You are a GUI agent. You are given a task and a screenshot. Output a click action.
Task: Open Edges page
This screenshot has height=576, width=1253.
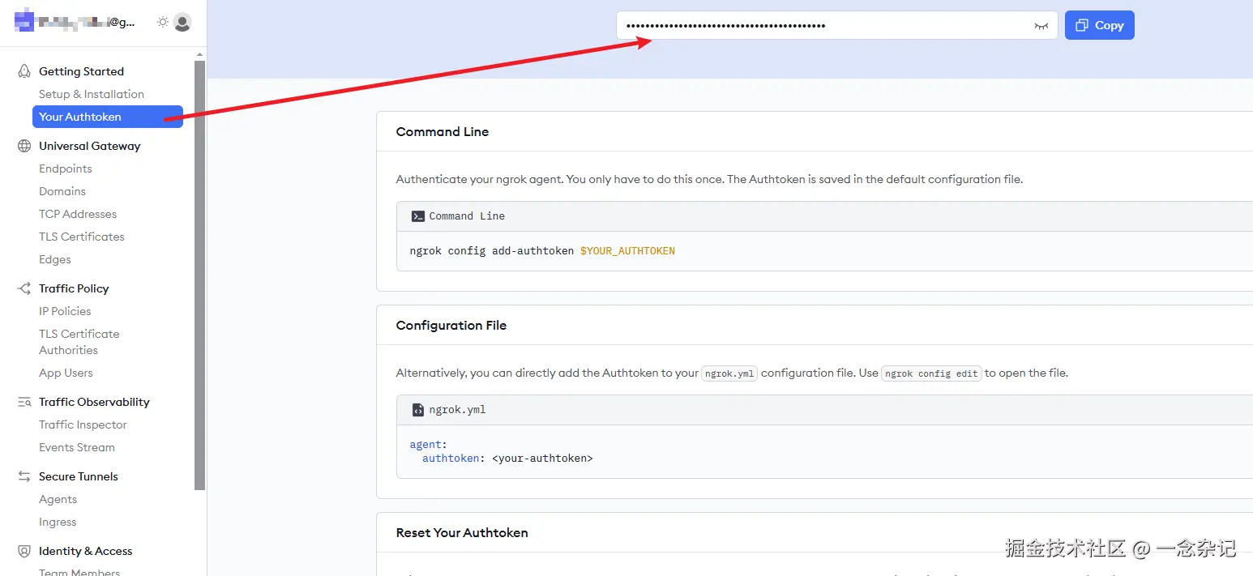pos(55,259)
